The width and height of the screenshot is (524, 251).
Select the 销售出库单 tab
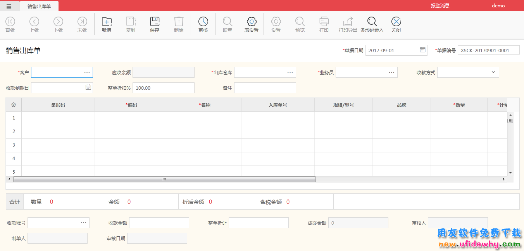tap(39, 6)
